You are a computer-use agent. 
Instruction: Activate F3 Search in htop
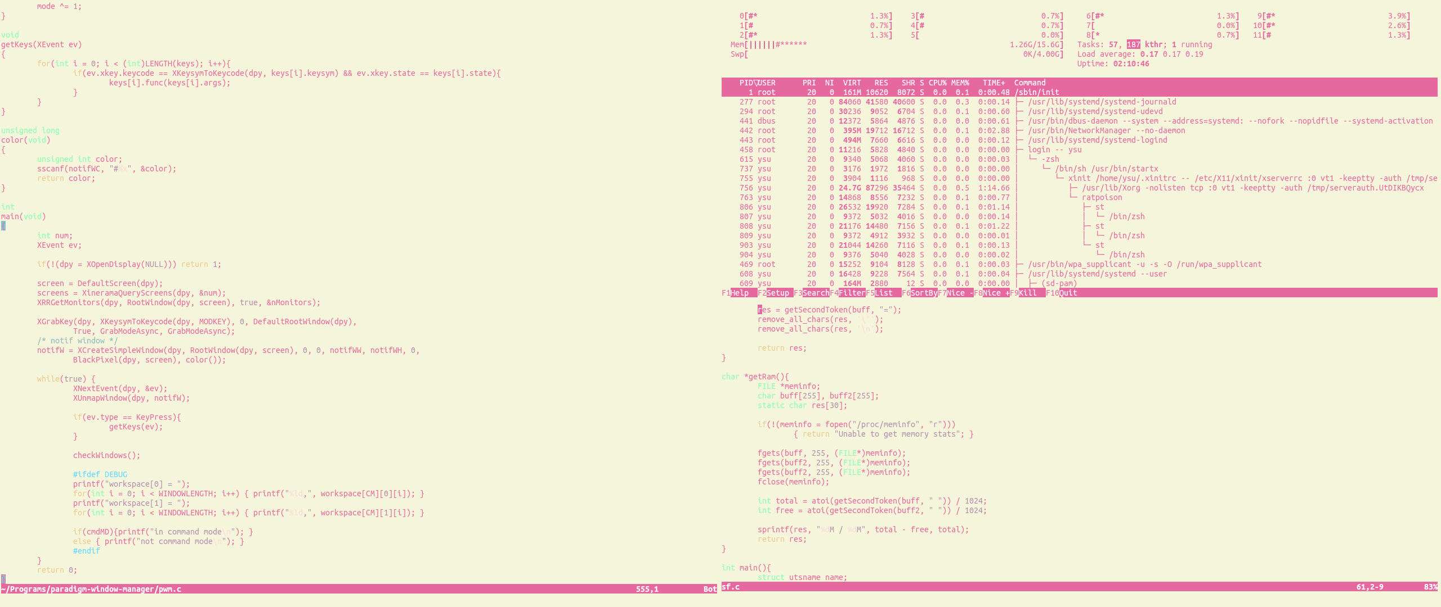pos(811,293)
